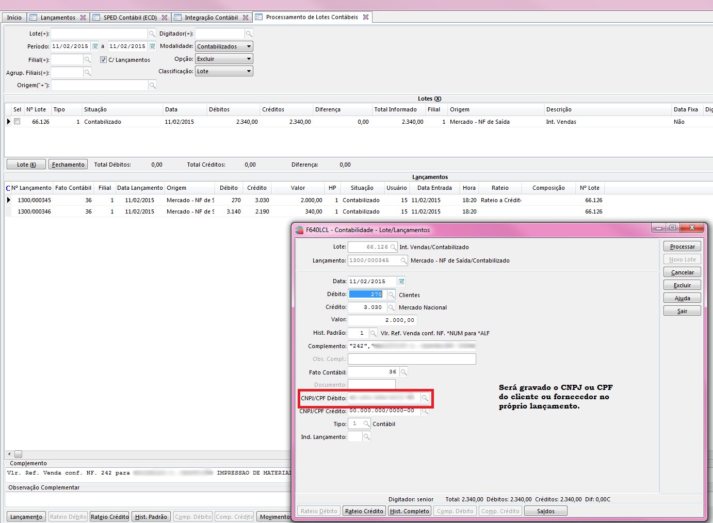Click the Observação Complementar text area

pos(149,499)
